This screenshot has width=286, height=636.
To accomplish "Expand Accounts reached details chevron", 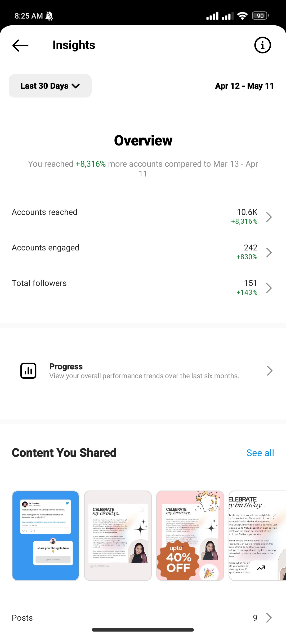I will tap(269, 217).
